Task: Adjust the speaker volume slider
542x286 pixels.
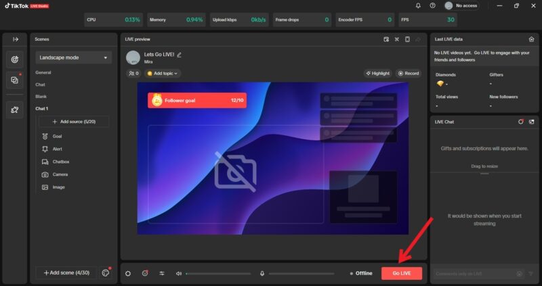Action: [218, 274]
